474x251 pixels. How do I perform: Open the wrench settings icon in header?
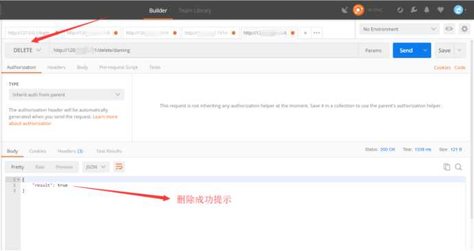coord(414,10)
